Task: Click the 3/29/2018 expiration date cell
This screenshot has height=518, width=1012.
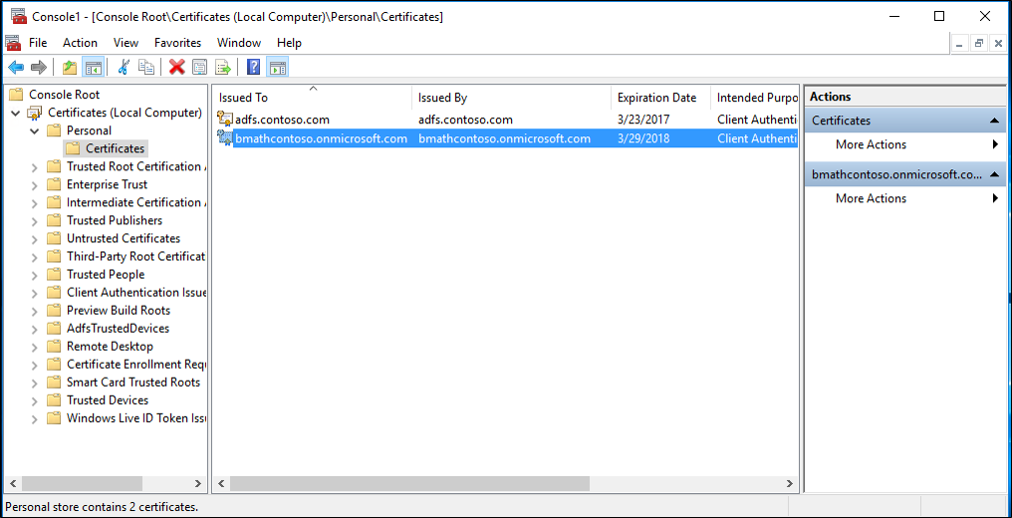Action: [x=643, y=138]
